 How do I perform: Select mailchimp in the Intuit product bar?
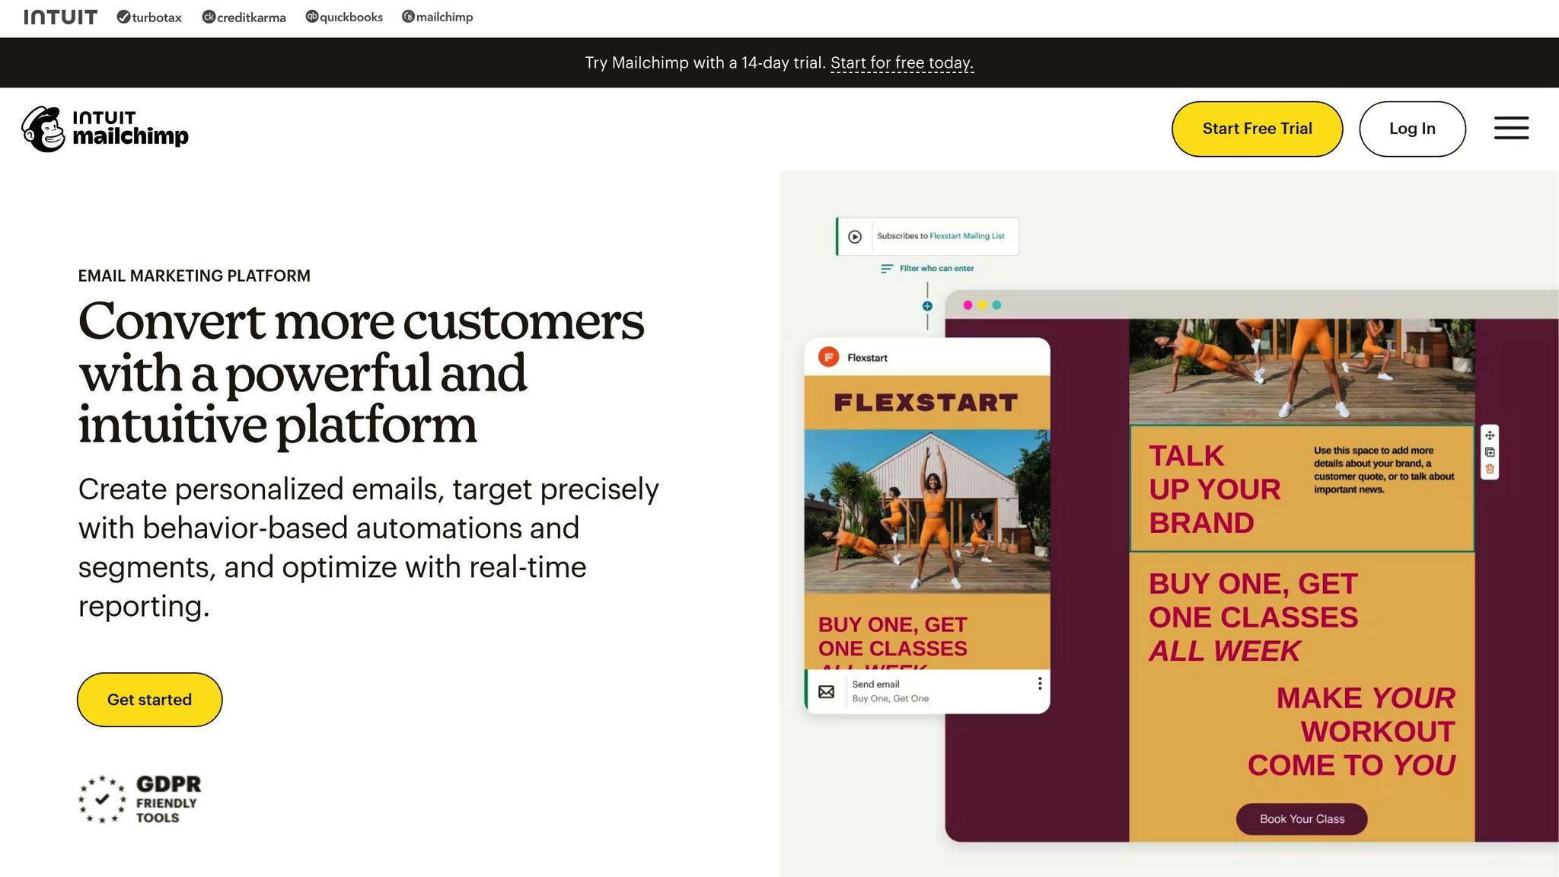pos(409,16)
